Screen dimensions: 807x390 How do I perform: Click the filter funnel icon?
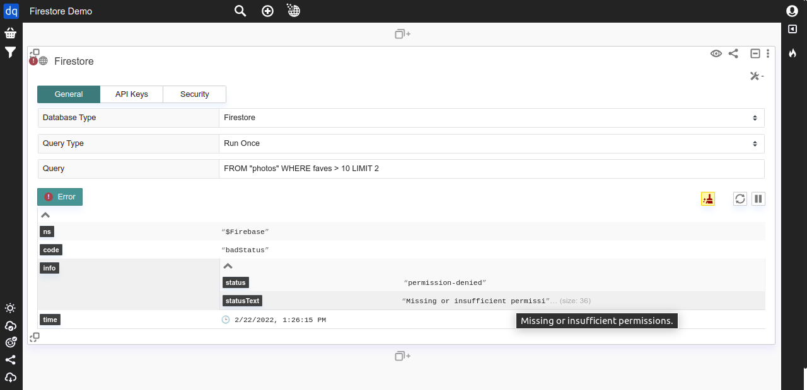click(x=11, y=52)
